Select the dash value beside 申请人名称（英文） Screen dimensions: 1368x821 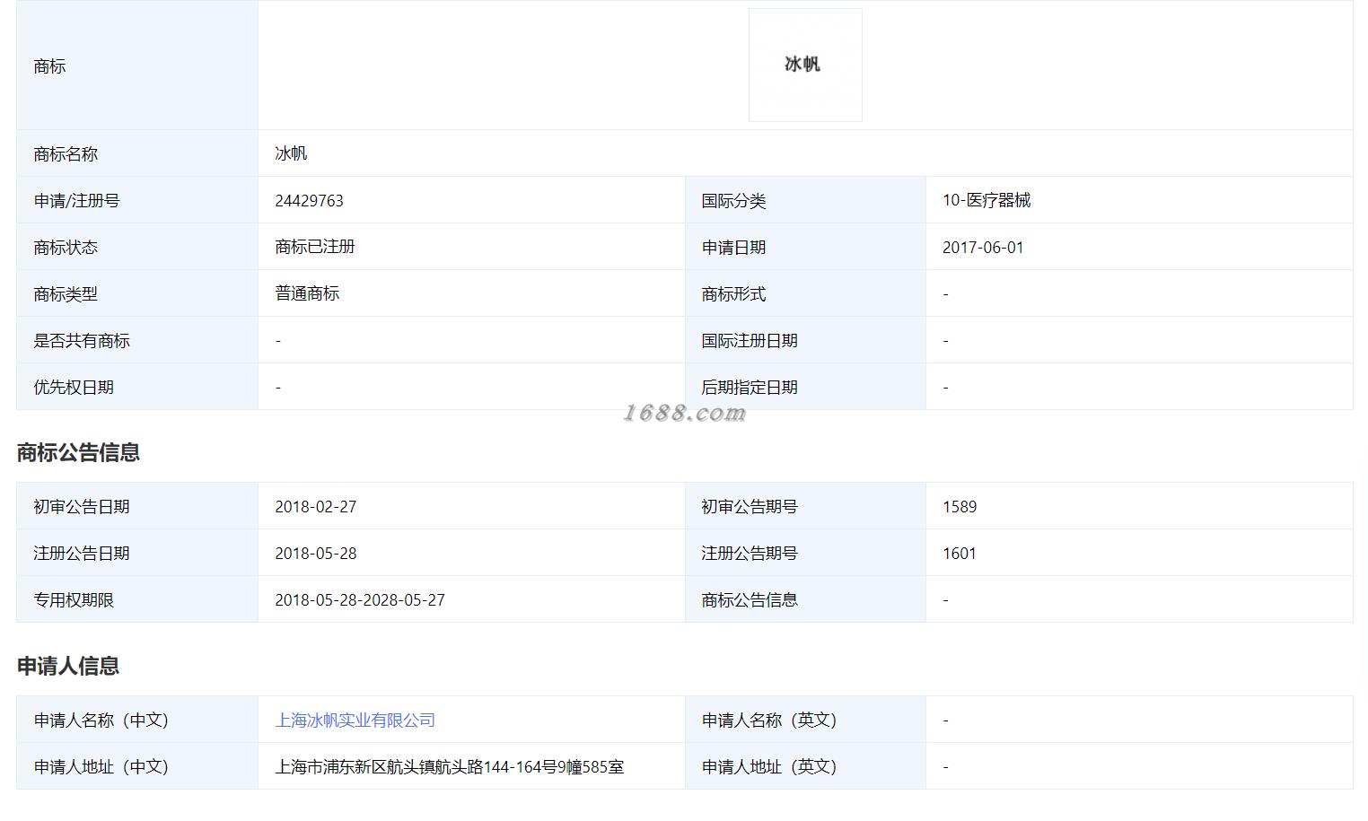(x=945, y=721)
